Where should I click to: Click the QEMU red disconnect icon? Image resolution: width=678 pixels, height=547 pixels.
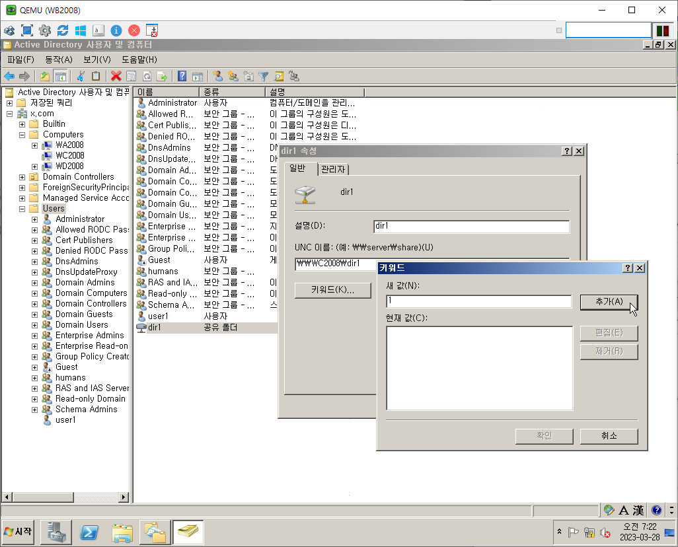coord(134,30)
